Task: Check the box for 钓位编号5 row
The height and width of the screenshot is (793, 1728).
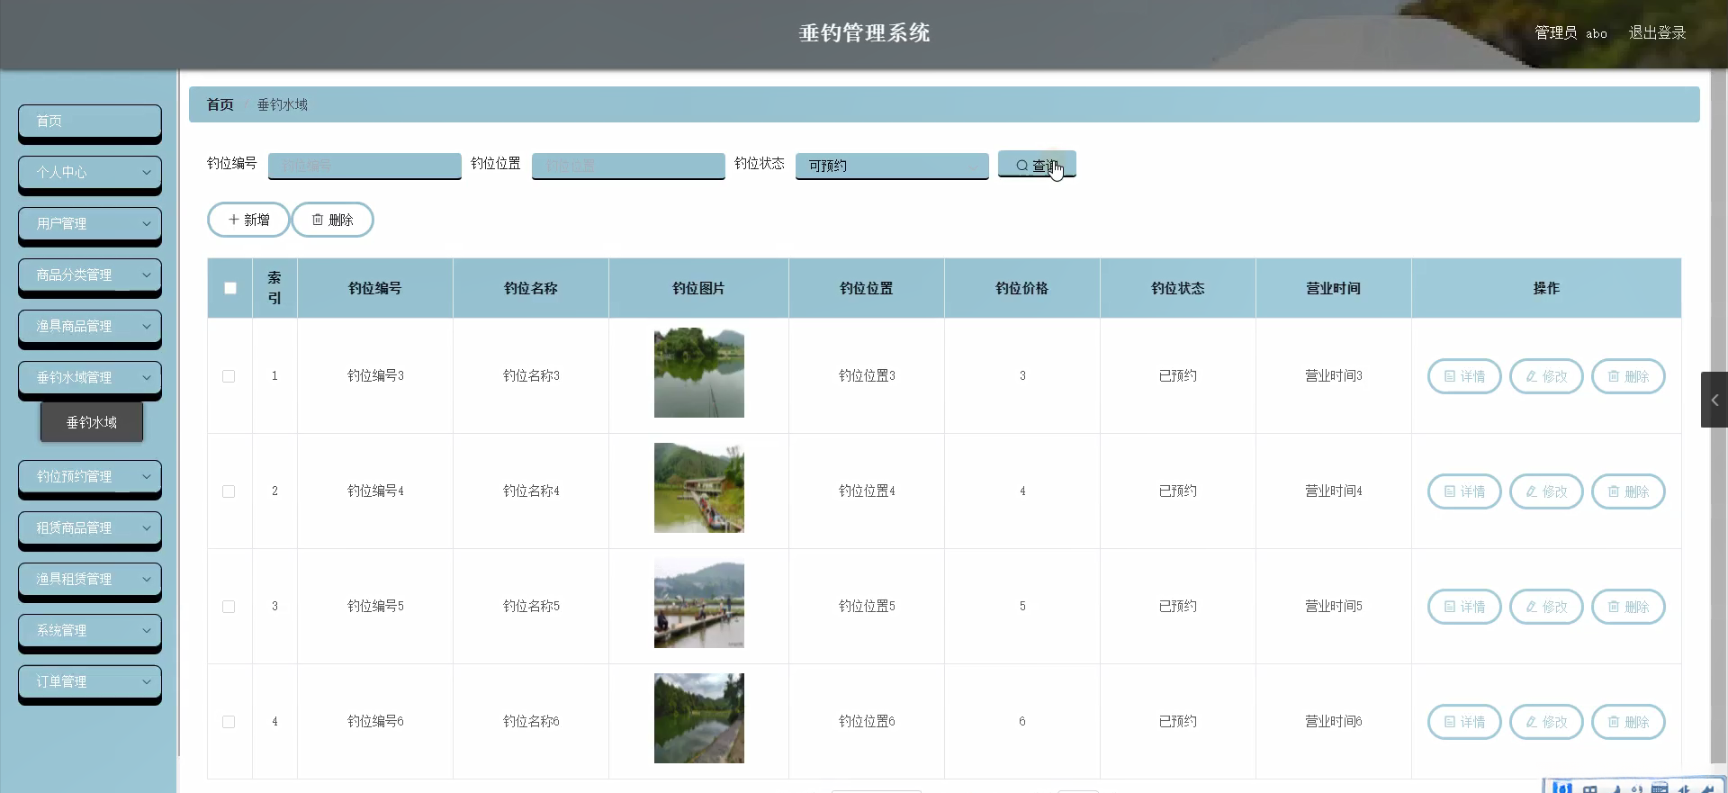Action: (x=229, y=607)
